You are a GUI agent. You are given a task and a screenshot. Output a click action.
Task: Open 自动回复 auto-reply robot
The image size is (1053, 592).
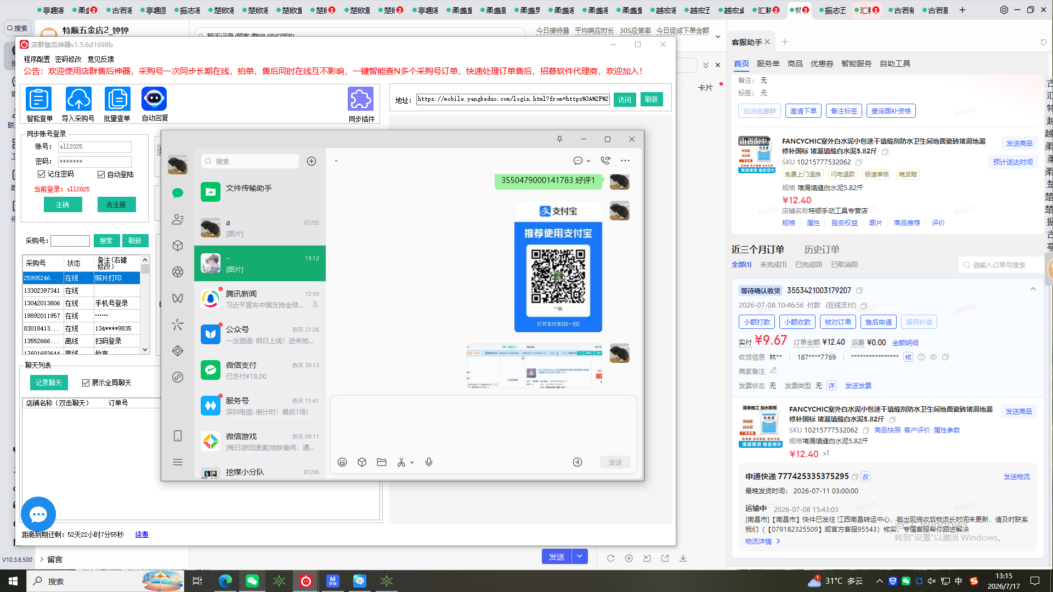pyautogui.click(x=155, y=104)
